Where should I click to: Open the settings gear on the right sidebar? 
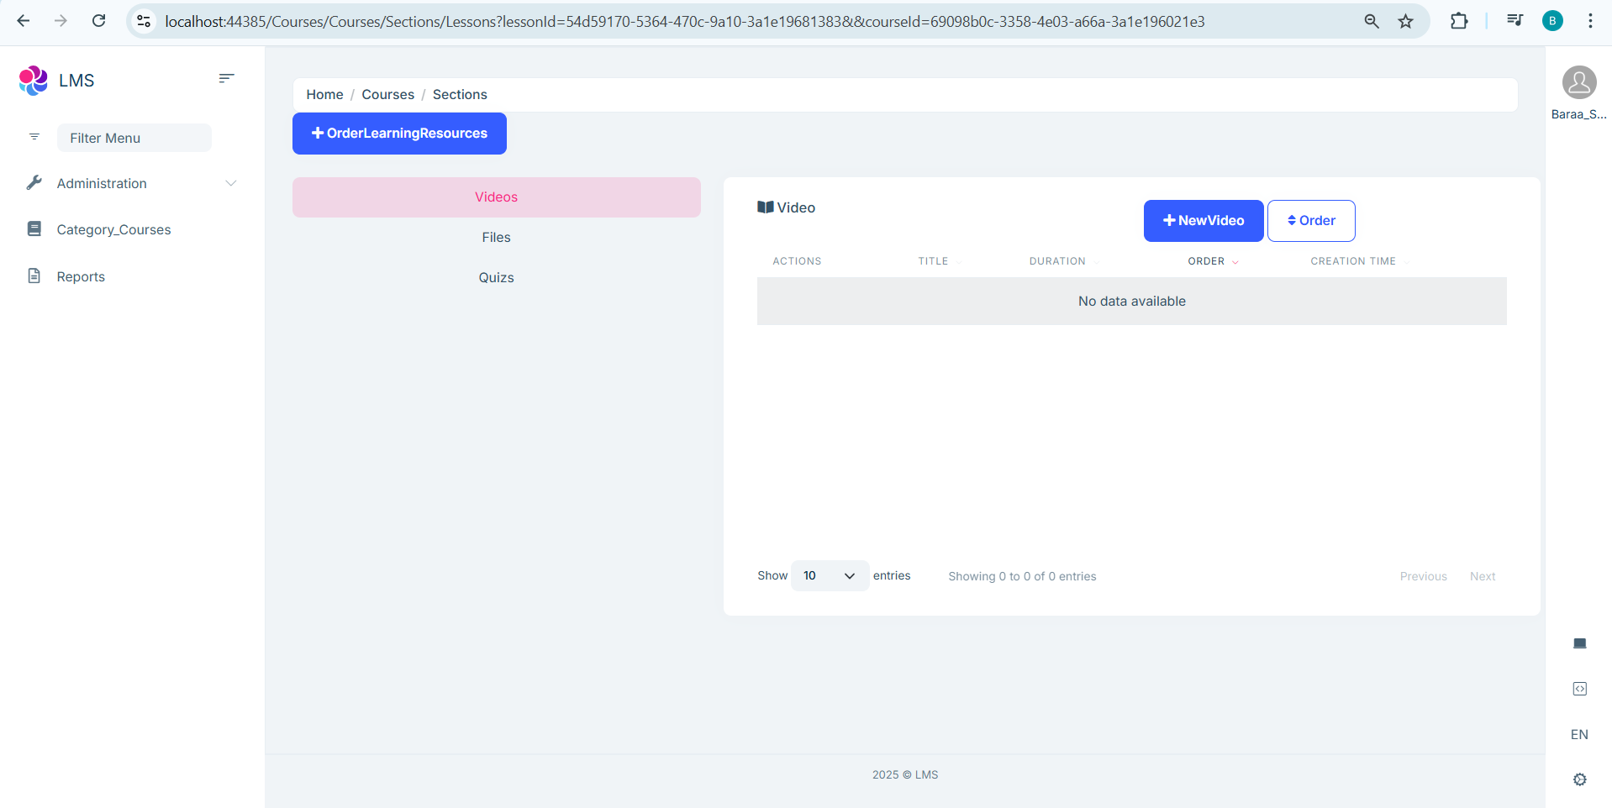[x=1580, y=779]
